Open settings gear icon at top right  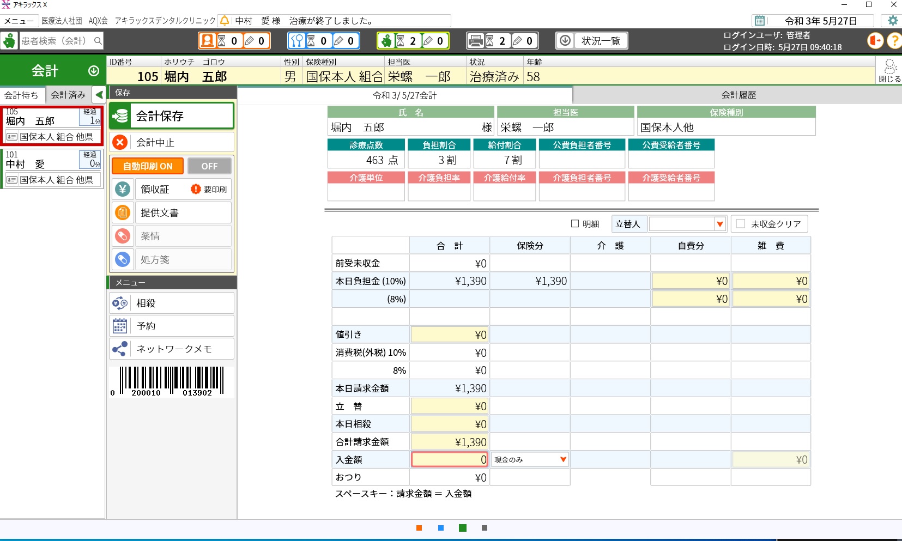[893, 21]
